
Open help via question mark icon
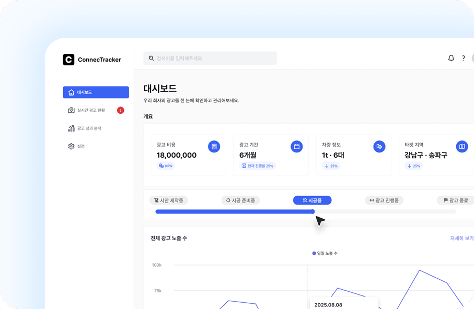(463, 58)
